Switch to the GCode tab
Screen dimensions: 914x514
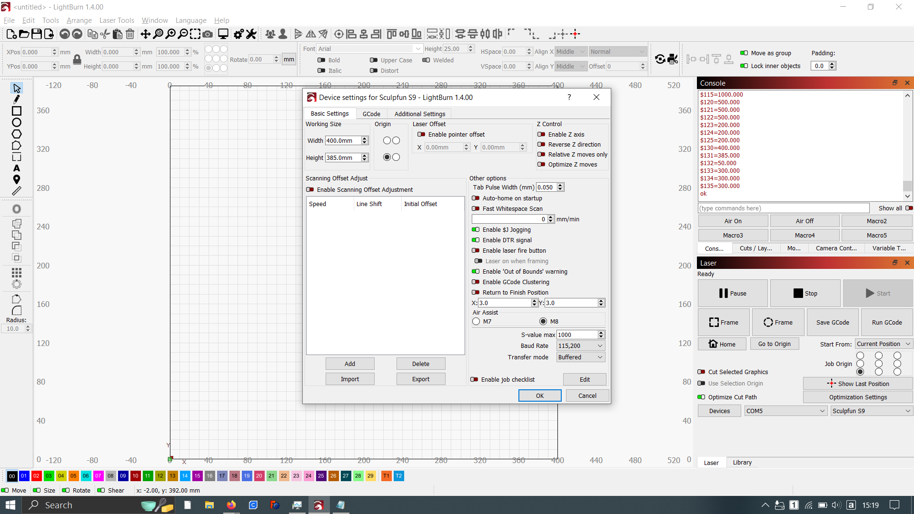[x=371, y=114]
